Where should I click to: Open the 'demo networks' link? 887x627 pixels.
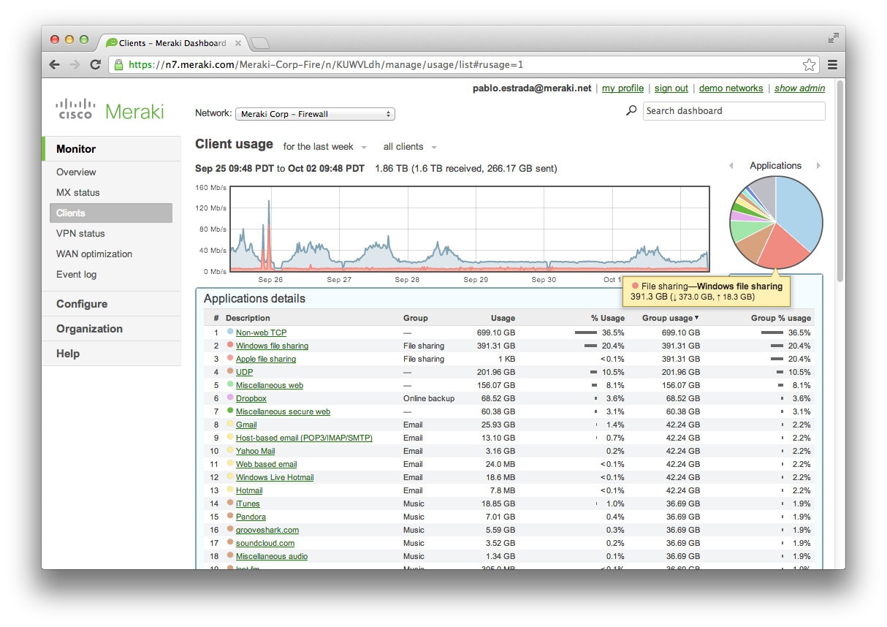click(x=731, y=88)
